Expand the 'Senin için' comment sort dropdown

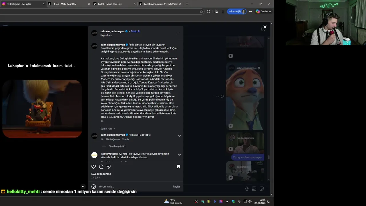pos(108,129)
